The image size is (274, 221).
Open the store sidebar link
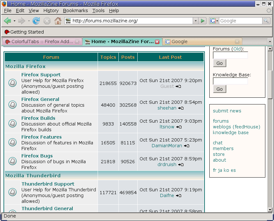pos(219,155)
